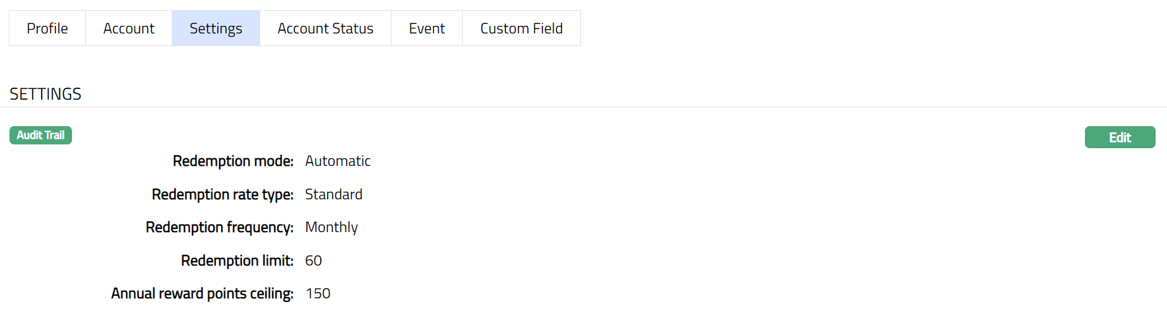Go to the Account Status tab

[325, 28]
